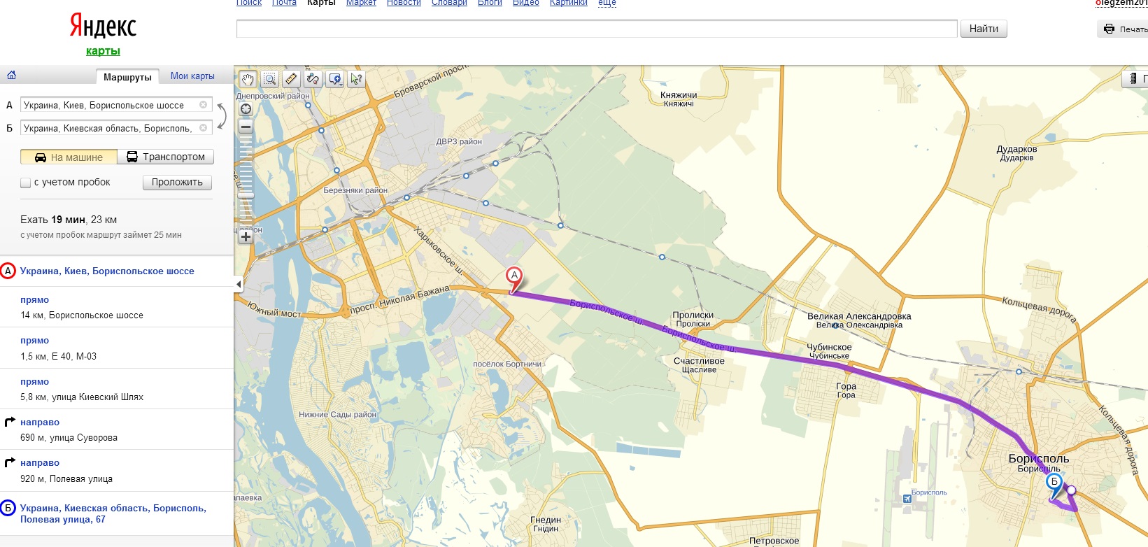The height and width of the screenshot is (547, 1148).
Task: Open the 'Мои карты' tab
Action: [192, 76]
